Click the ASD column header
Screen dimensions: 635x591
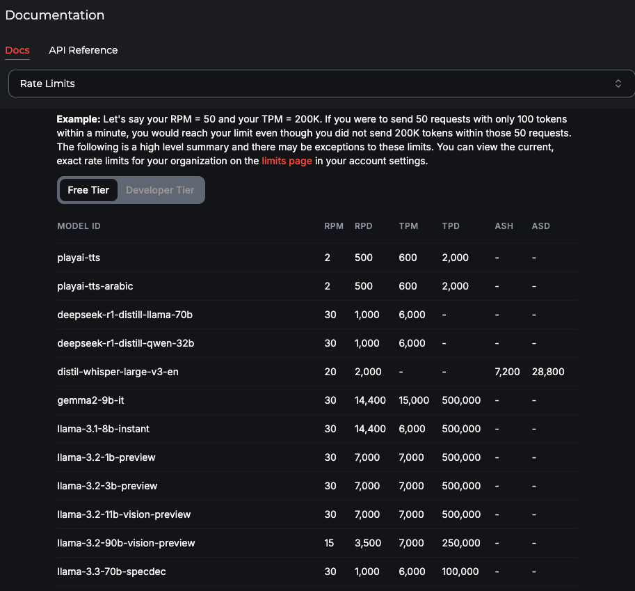pyautogui.click(x=540, y=226)
